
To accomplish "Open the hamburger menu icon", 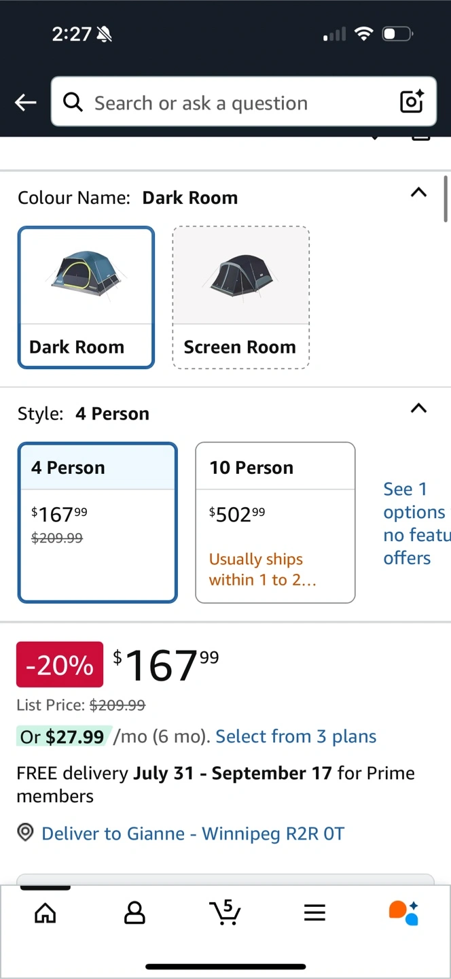I will [314, 912].
